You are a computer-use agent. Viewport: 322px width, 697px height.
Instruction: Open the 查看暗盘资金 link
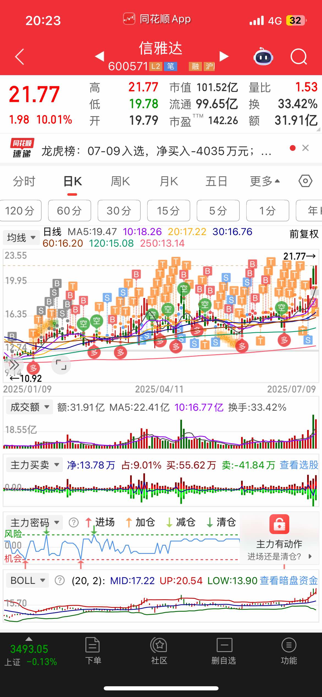(x=289, y=581)
